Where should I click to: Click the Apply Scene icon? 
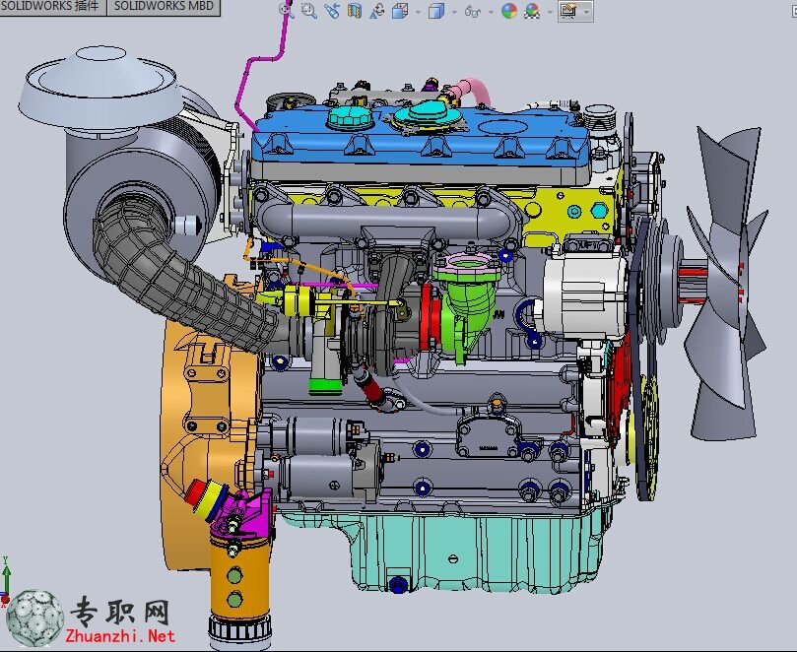click(532, 11)
